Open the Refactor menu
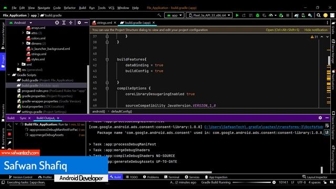Screen dimensions: 336x189 click(70, 8)
